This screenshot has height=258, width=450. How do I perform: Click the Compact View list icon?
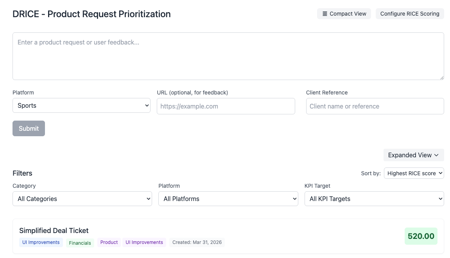325,14
